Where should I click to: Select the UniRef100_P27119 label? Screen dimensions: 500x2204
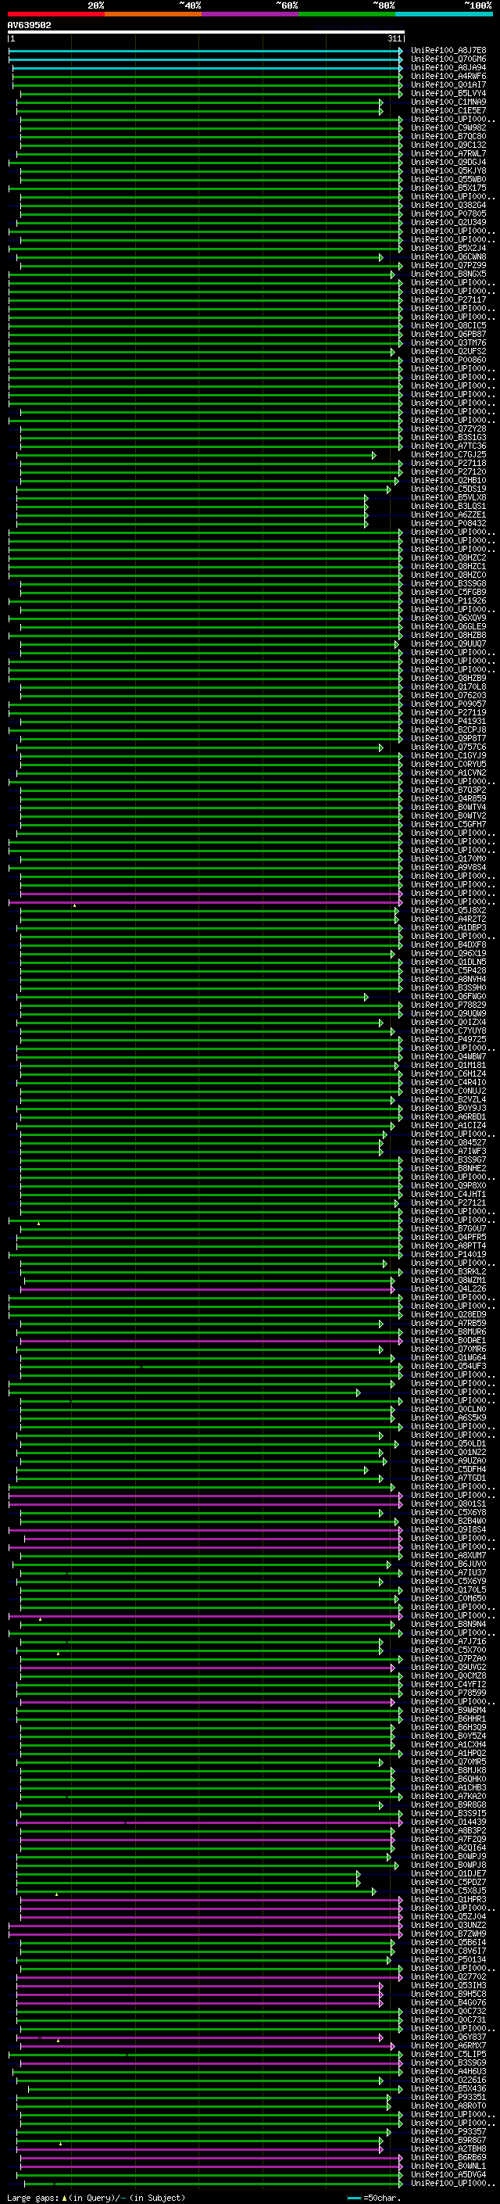(448, 711)
